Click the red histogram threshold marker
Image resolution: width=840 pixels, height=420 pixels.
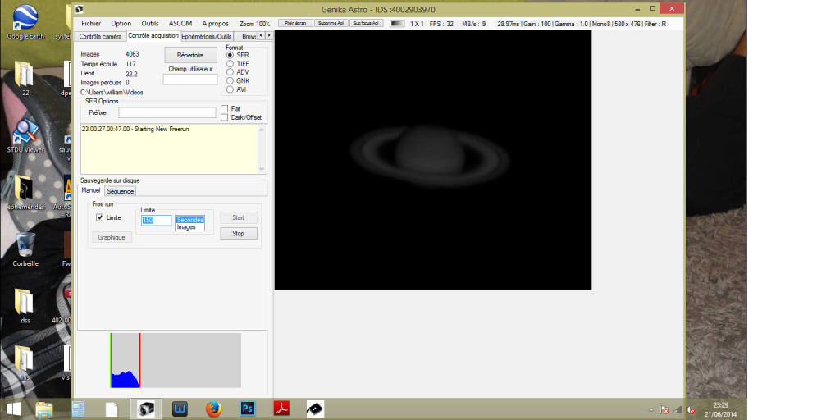[139, 360]
